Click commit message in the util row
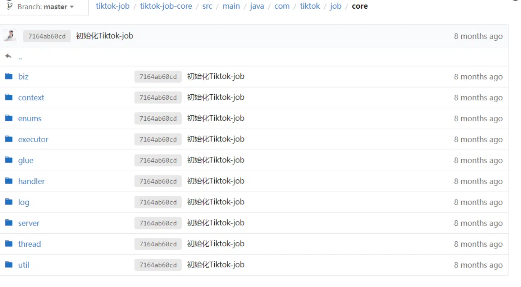The image size is (521, 287). [216, 264]
